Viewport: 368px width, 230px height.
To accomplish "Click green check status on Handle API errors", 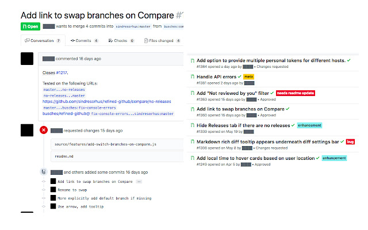I will click(x=239, y=76).
